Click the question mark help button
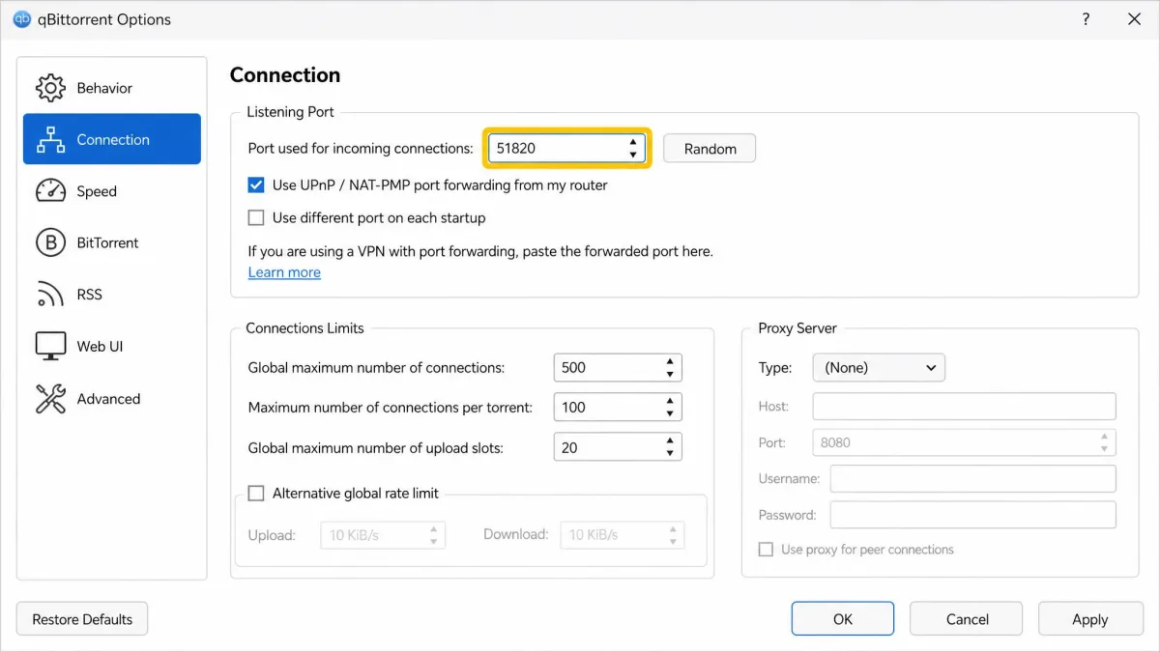 click(1086, 19)
